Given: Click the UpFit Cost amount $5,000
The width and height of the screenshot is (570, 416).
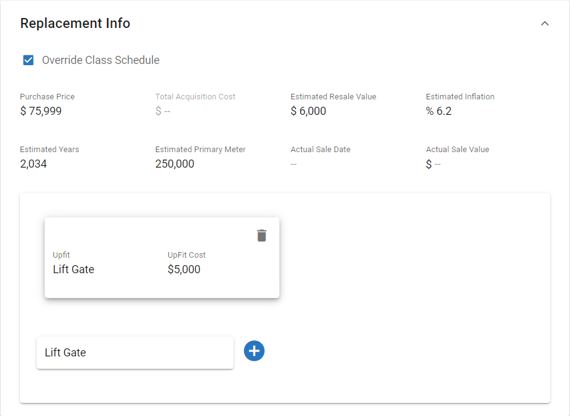Looking at the screenshot, I should click(x=184, y=269).
